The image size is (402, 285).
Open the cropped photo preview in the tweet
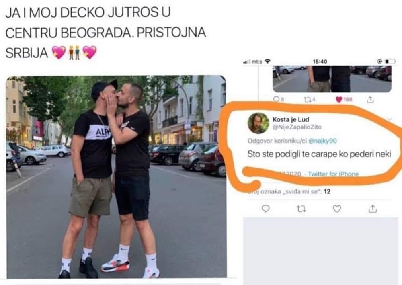click(x=332, y=79)
